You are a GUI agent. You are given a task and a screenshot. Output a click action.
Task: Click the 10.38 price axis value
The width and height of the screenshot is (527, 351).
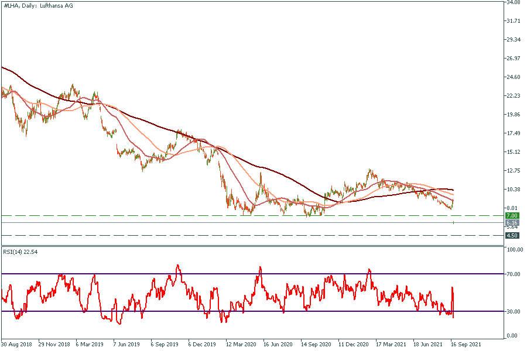coord(514,190)
